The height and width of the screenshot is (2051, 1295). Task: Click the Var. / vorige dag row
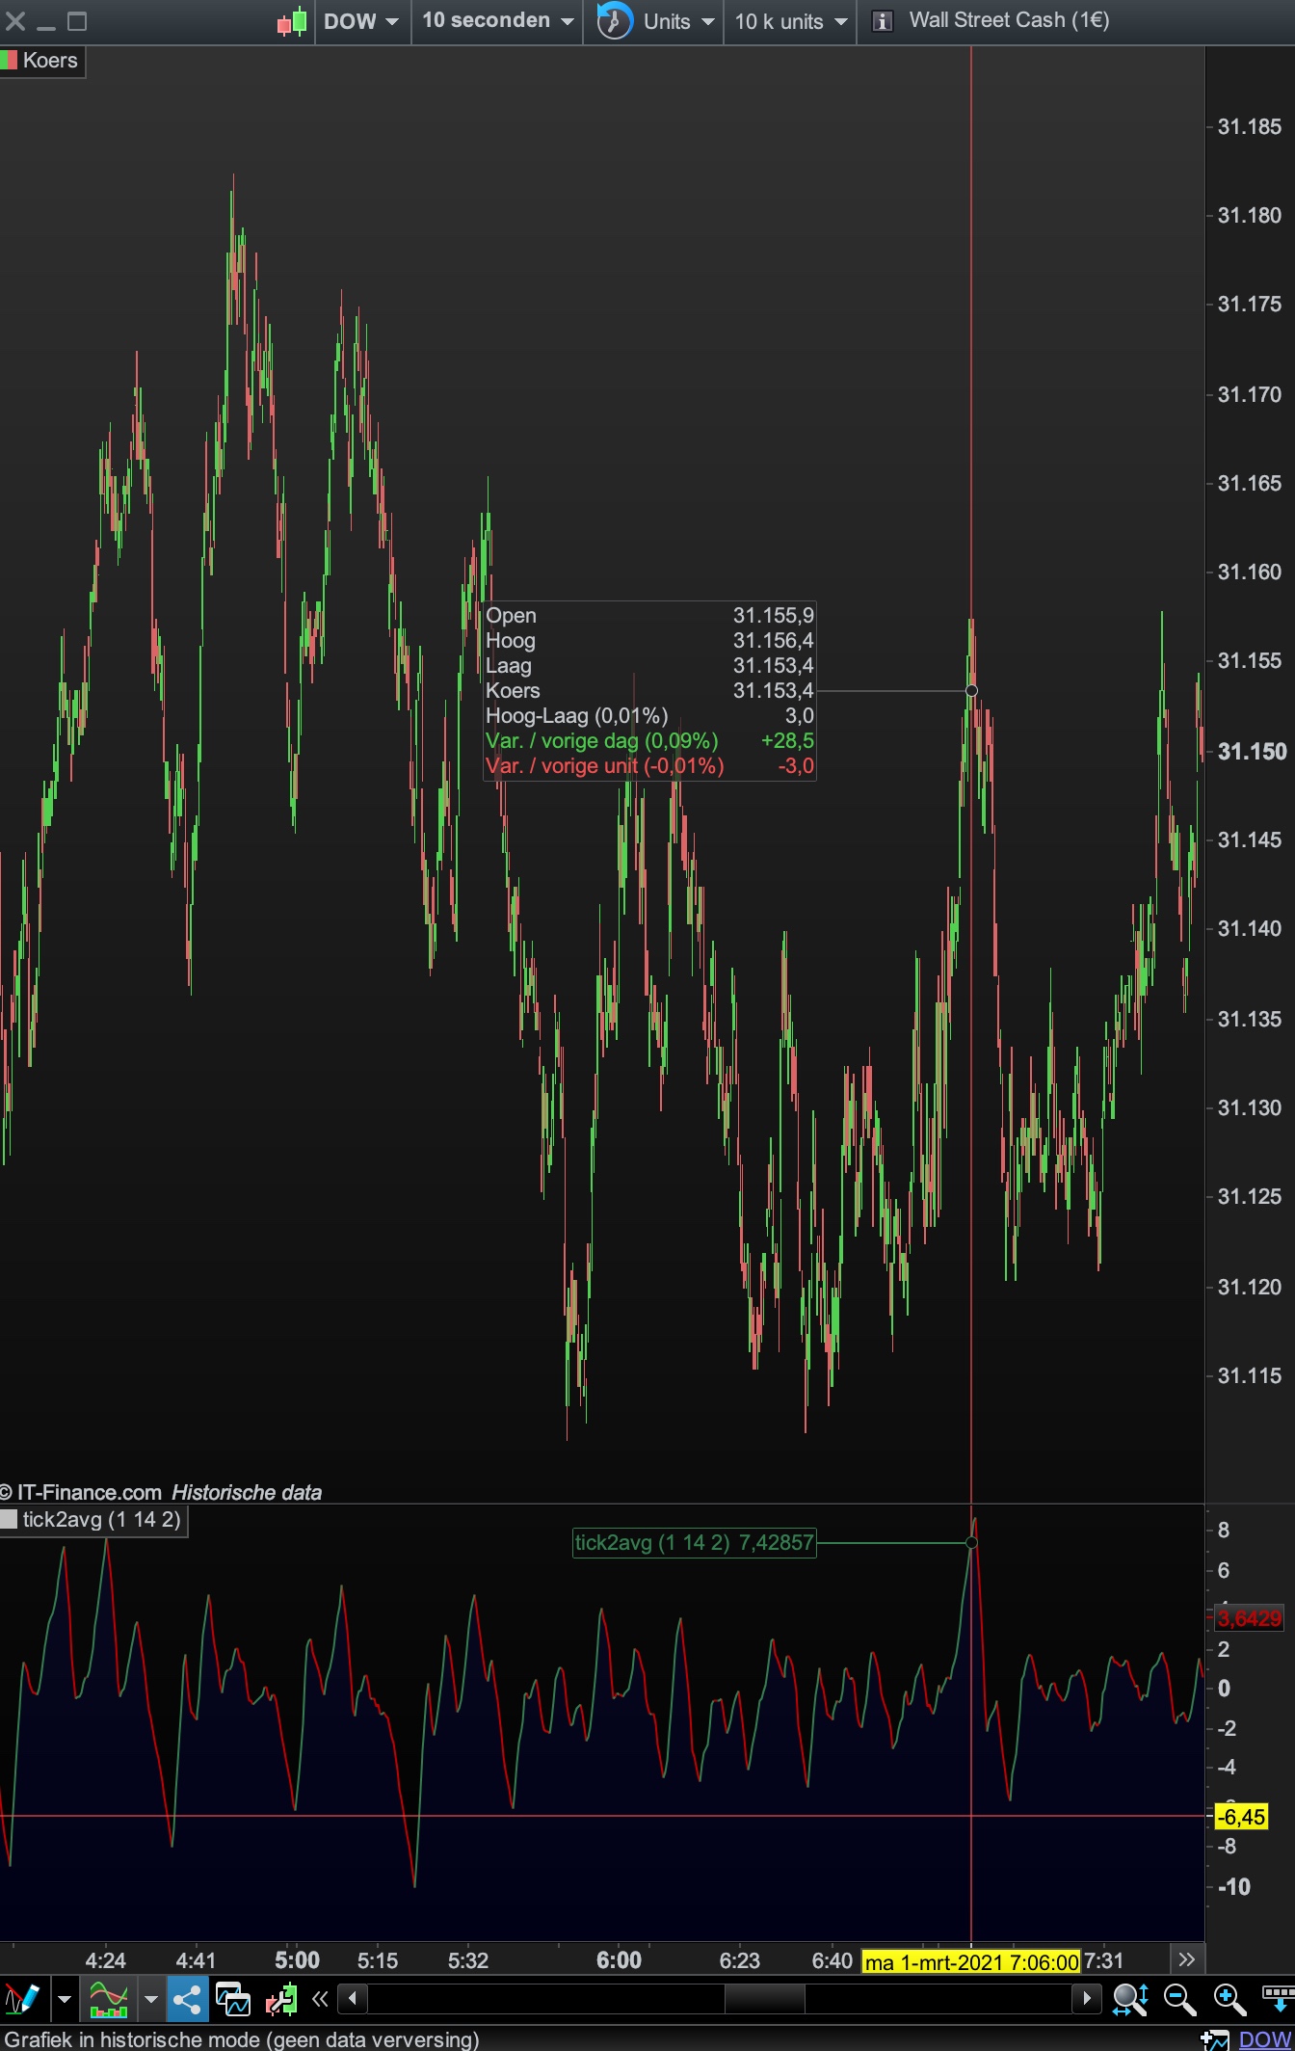649,740
